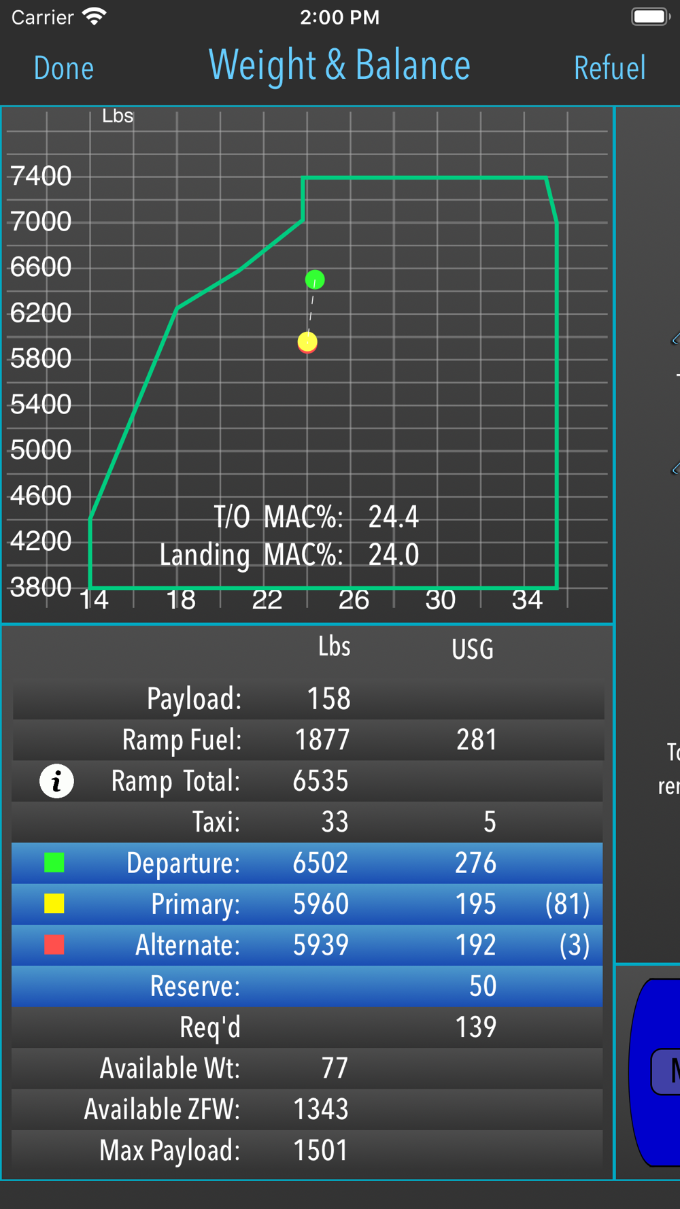Tap the Departure weight 6502
The image size is (680, 1209).
pyautogui.click(x=320, y=863)
